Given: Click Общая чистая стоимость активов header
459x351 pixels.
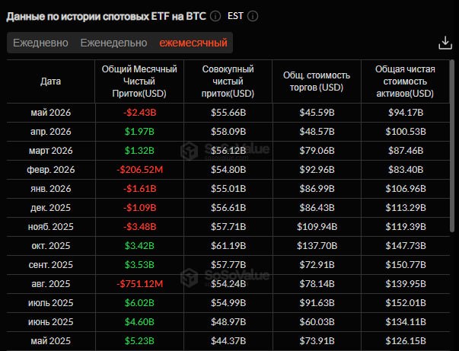Looking at the screenshot, I should pos(405,81).
